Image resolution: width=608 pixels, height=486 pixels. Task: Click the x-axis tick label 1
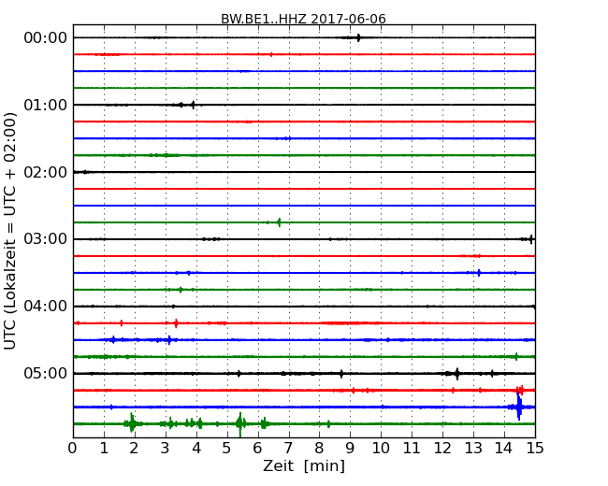pos(104,448)
